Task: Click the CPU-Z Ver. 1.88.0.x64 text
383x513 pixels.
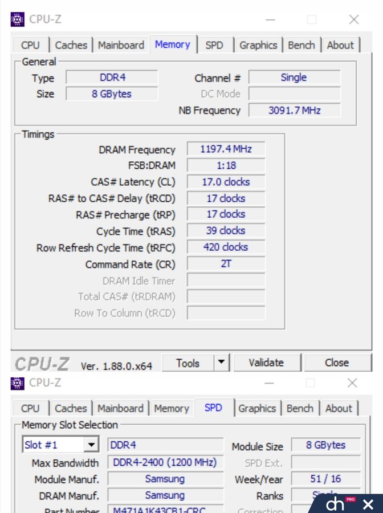Action: point(116,366)
